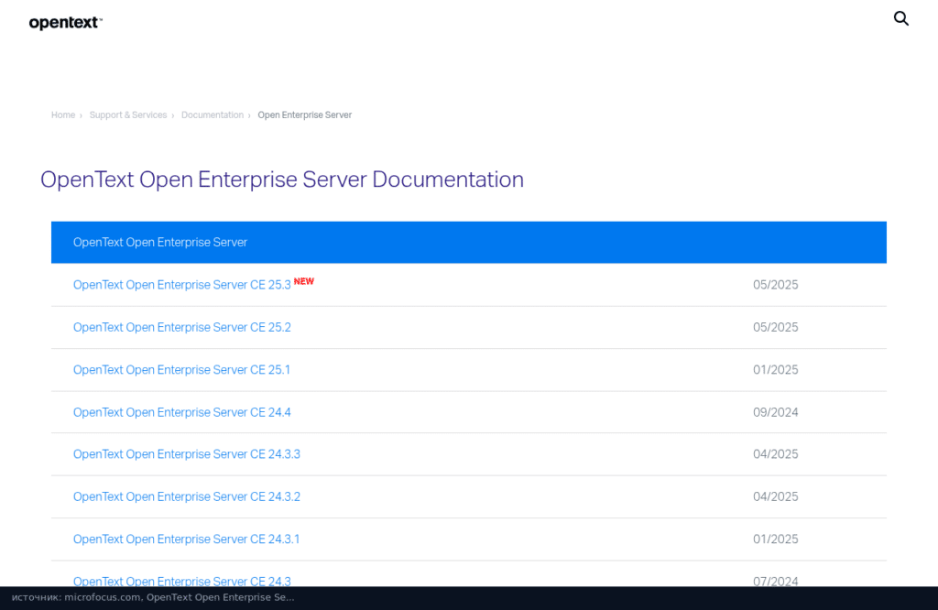Open Enterprise Server CE 24.3.2 documentation
This screenshot has height=610, width=938.
click(187, 496)
